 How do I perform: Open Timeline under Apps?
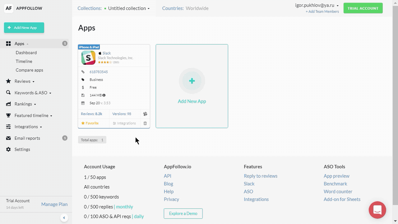point(24,61)
